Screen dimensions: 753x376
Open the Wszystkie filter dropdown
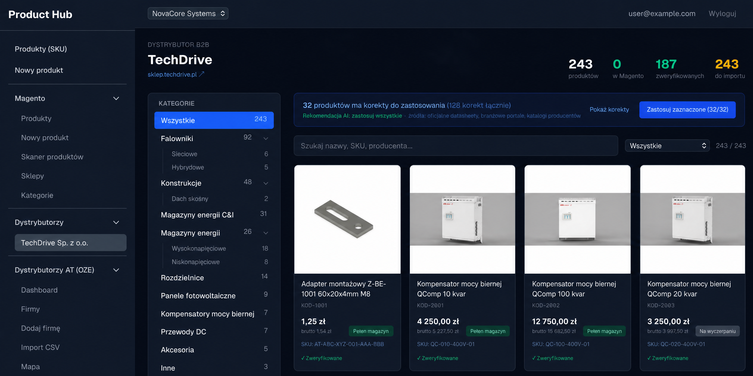[667, 146]
